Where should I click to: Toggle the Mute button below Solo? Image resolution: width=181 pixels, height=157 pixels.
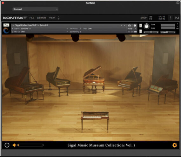(x=140, y=31)
